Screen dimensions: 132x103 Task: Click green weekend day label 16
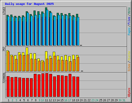pyautogui.click(x=66, y=100)
